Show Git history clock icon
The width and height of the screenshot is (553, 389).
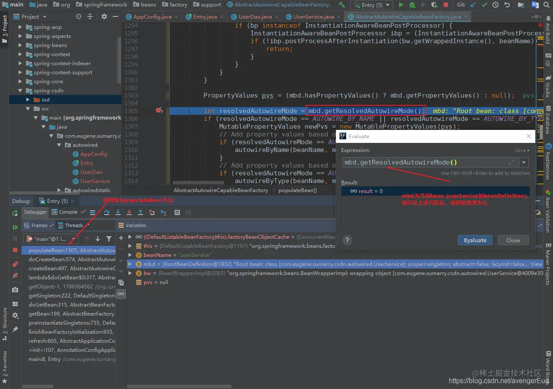tap(495, 5)
